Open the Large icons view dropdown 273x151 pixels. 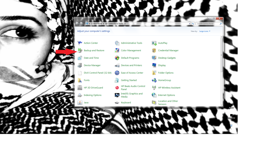click(x=205, y=31)
